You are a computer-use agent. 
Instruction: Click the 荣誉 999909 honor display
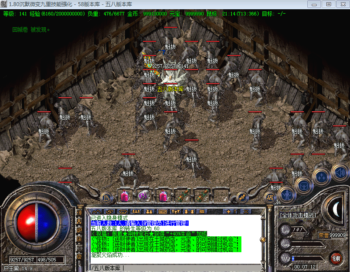click(x=332, y=235)
